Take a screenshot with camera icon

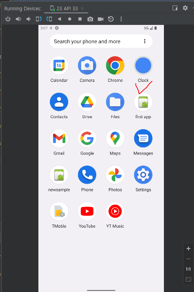pyautogui.click(x=90, y=19)
